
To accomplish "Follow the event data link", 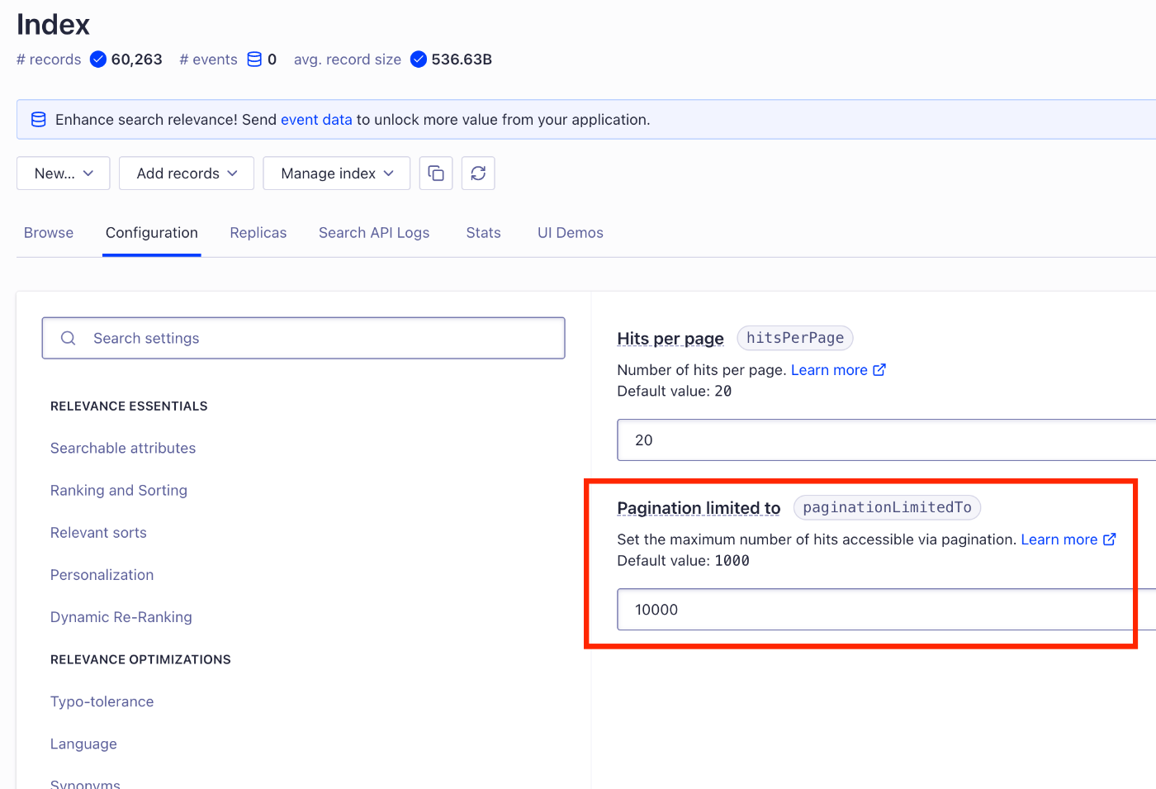I will [x=316, y=120].
